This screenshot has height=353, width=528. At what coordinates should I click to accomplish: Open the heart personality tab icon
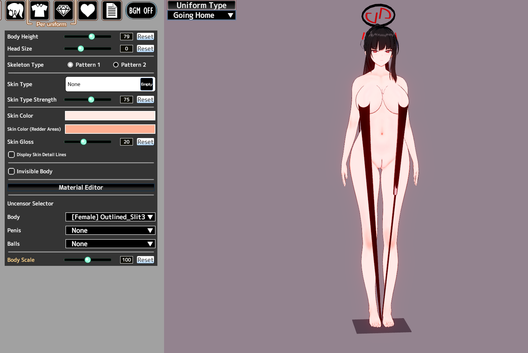coord(88,11)
